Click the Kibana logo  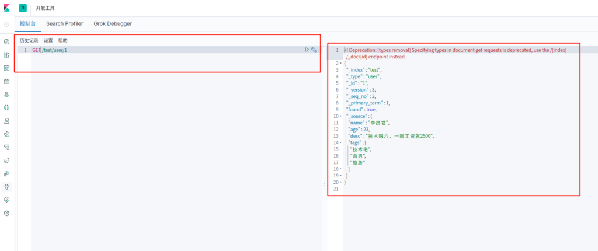pos(7,8)
